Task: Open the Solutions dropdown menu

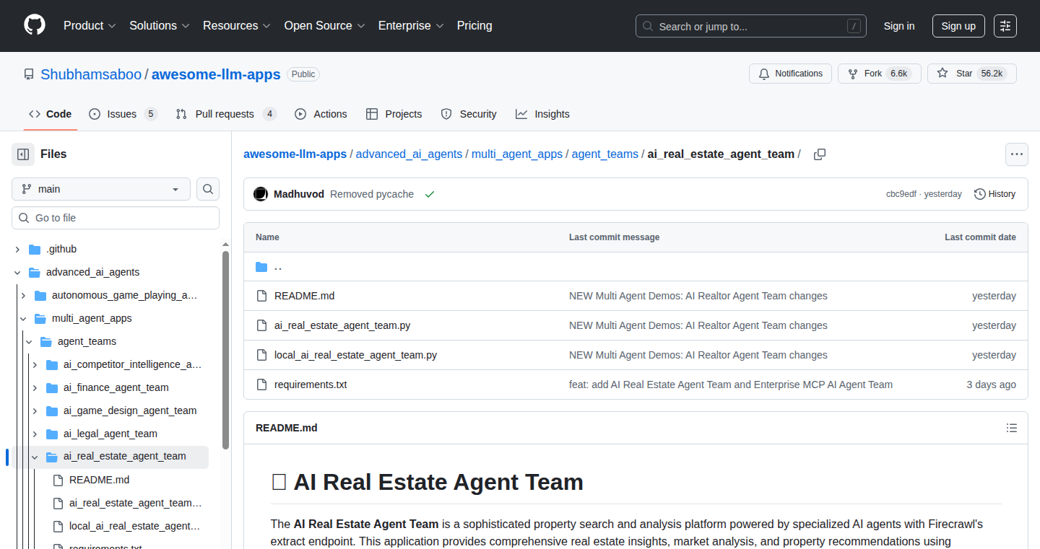Action: pos(159,25)
